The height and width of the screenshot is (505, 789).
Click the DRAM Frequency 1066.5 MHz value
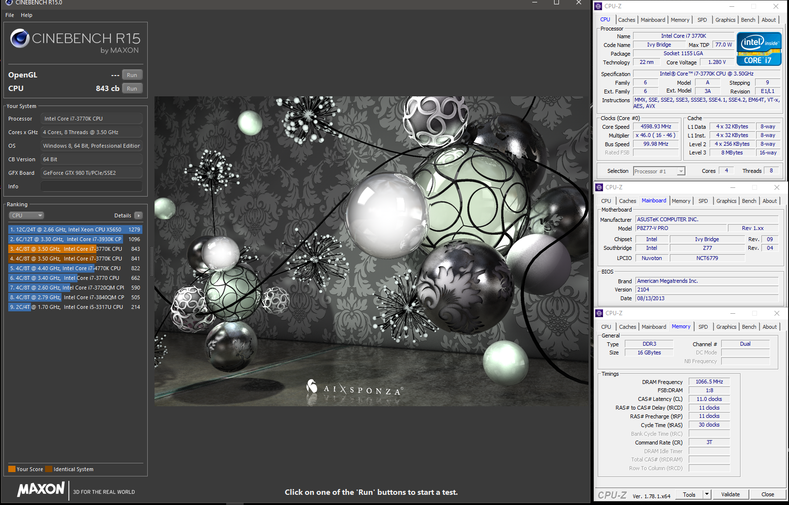709,382
